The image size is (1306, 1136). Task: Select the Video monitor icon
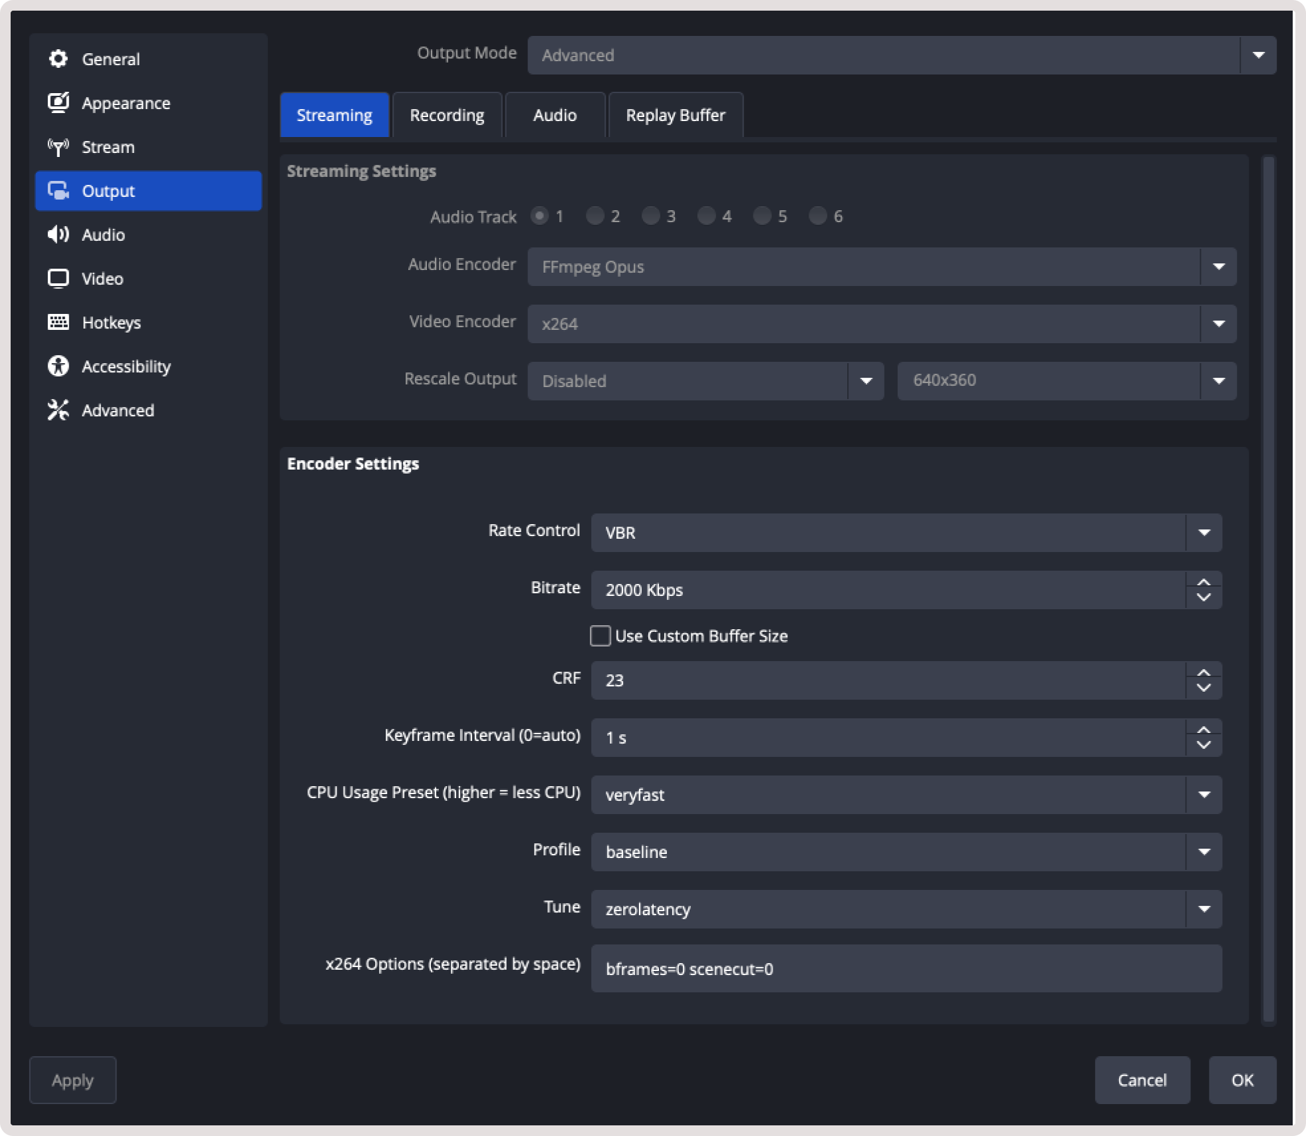click(x=59, y=278)
